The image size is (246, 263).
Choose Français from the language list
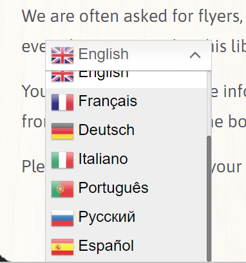126,102
